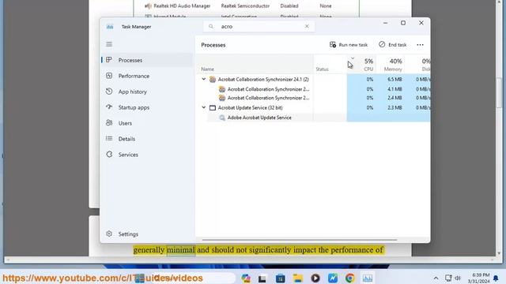
Task: Click the Startup apps gauge icon
Action: [109, 107]
